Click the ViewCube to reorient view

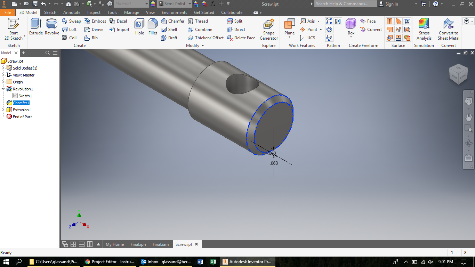(459, 73)
